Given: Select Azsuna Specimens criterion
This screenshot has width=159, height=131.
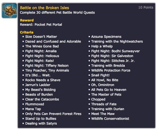Looking at the screenshot, I should click(x=106, y=37).
